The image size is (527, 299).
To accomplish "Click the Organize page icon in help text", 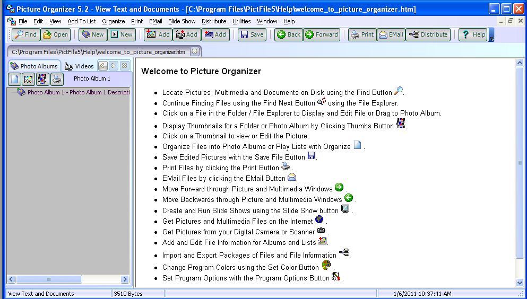I will [358, 145].
